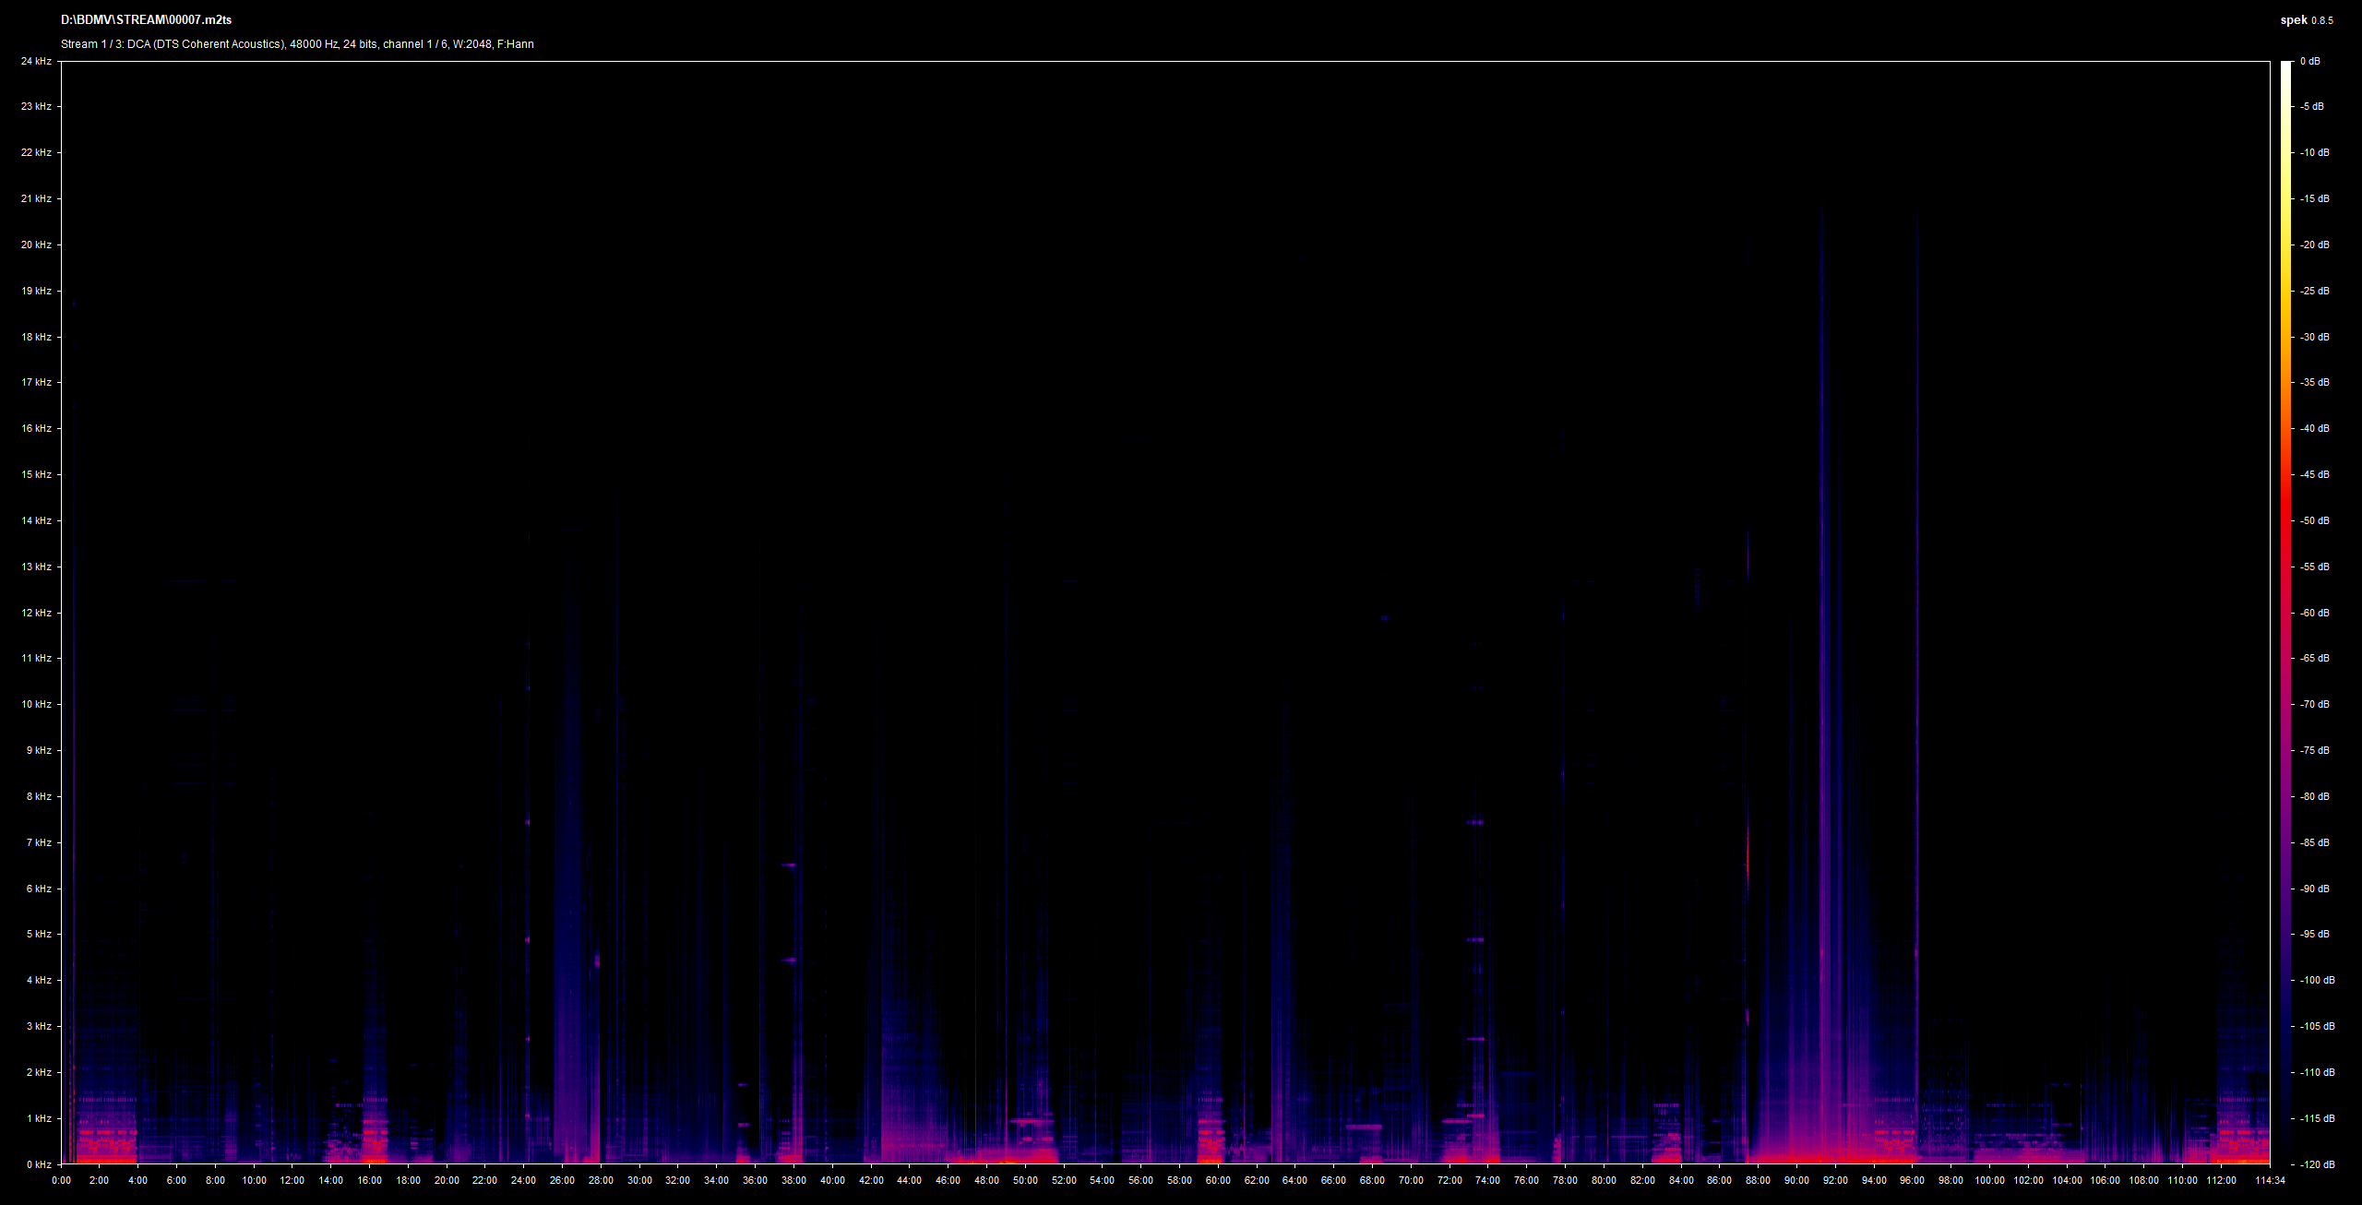Click the file path D:\BDMV\STREAM\00007.m2ts

(x=146, y=19)
